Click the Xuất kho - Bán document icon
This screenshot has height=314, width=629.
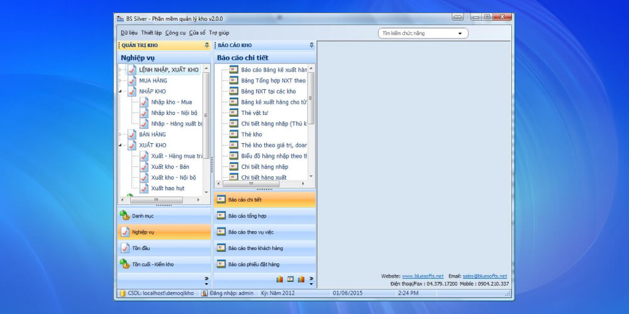[x=144, y=166]
